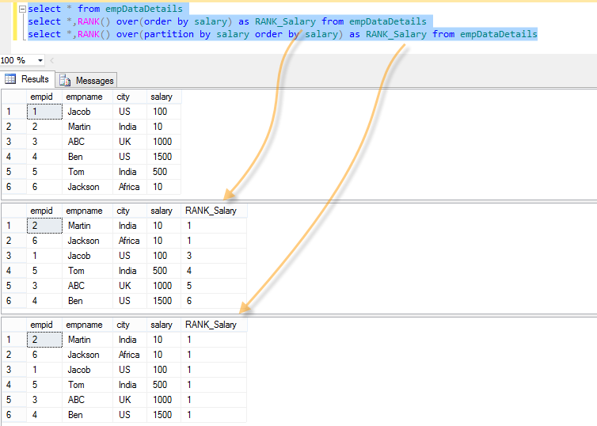Click the Tom cell in the first result grid

[x=87, y=172]
